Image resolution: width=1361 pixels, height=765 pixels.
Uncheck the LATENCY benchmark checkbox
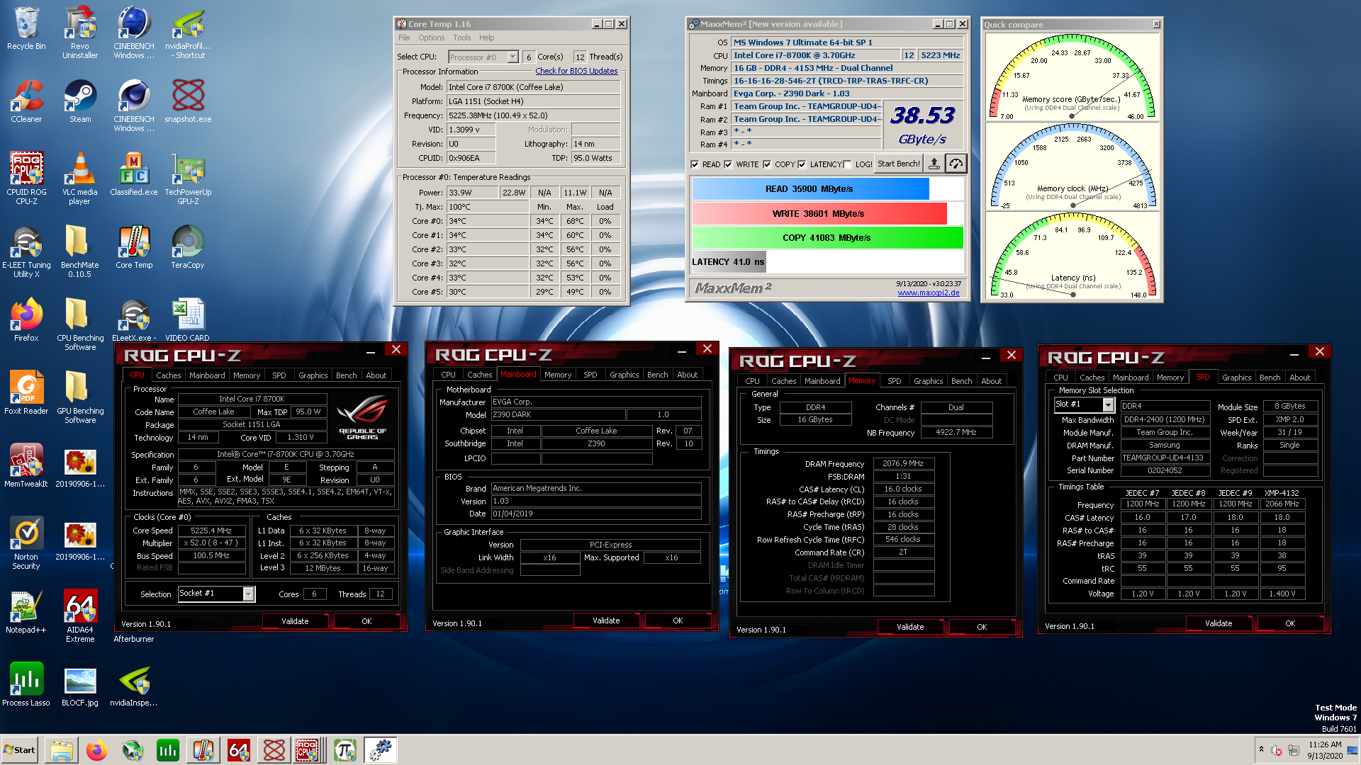802,164
